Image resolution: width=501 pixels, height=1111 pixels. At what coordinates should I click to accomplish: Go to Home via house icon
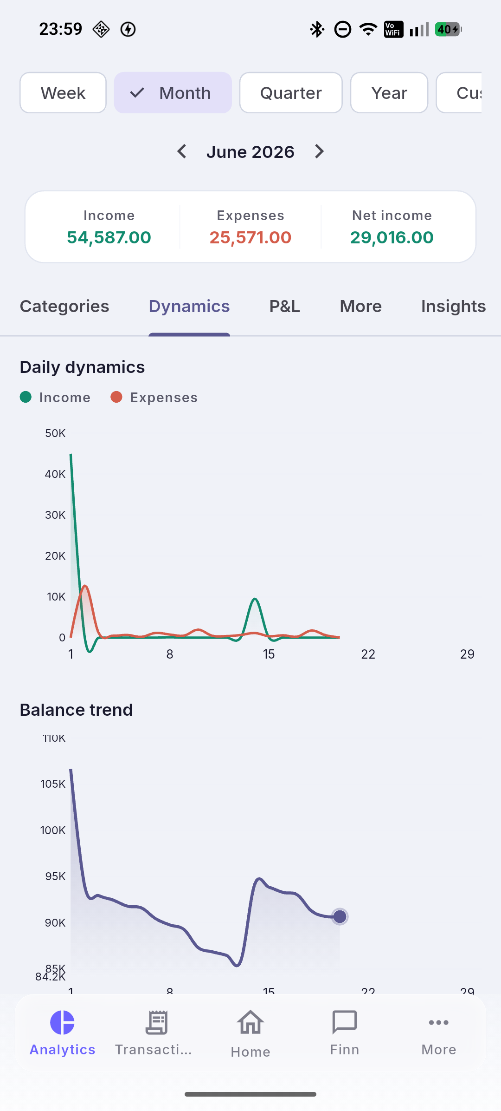point(250,1023)
